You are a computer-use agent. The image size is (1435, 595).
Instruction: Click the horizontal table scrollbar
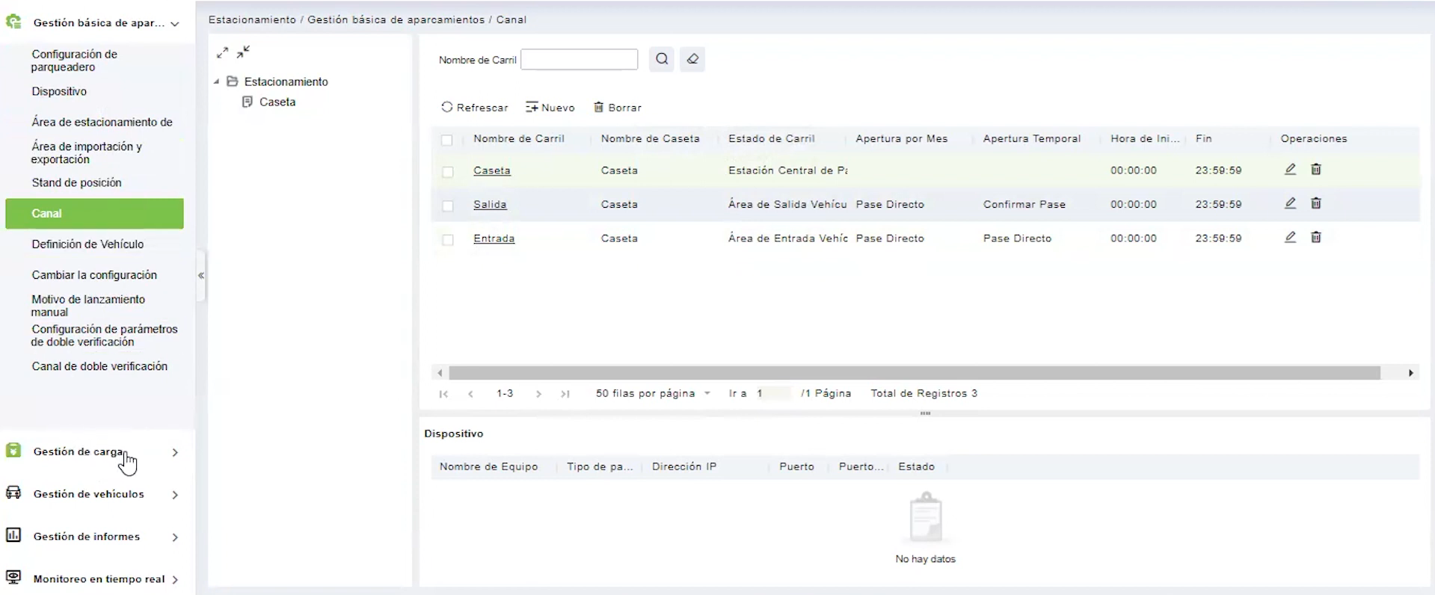914,373
